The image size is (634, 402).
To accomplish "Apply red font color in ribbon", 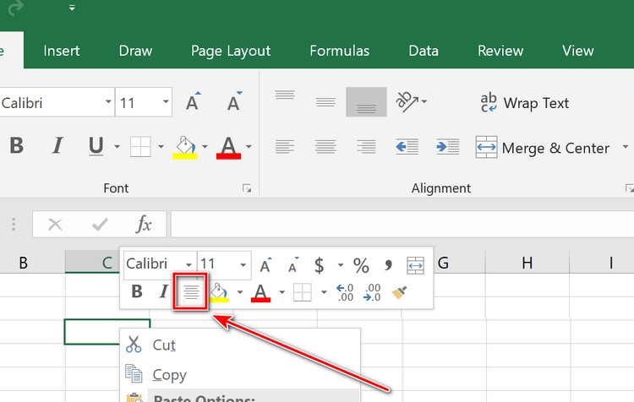I will point(228,148).
